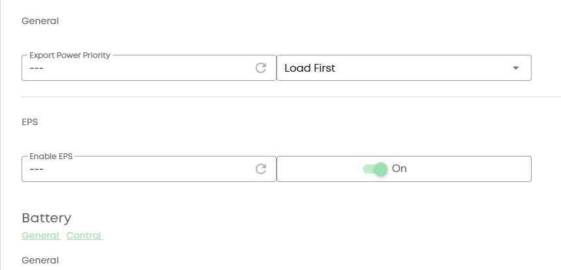Refresh the Export Power Priority value

pyautogui.click(x=261, y=68)
